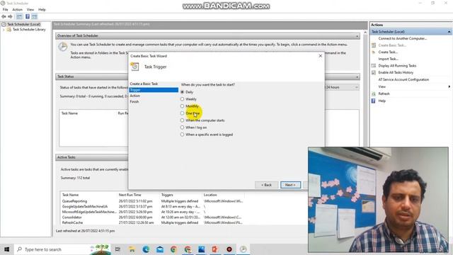Expand the Task Scheduler Library tree node
The width and height of the screenshot is (453, 255).
(4, 30)
